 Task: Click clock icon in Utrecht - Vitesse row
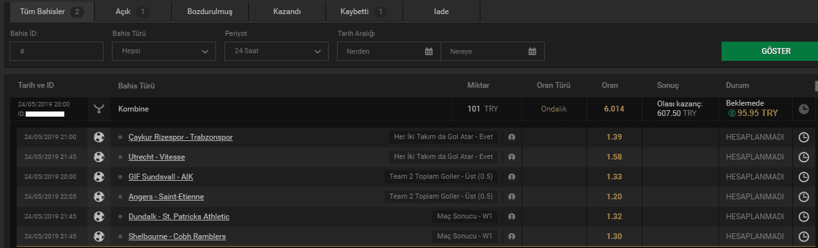[x=804, y=157]
